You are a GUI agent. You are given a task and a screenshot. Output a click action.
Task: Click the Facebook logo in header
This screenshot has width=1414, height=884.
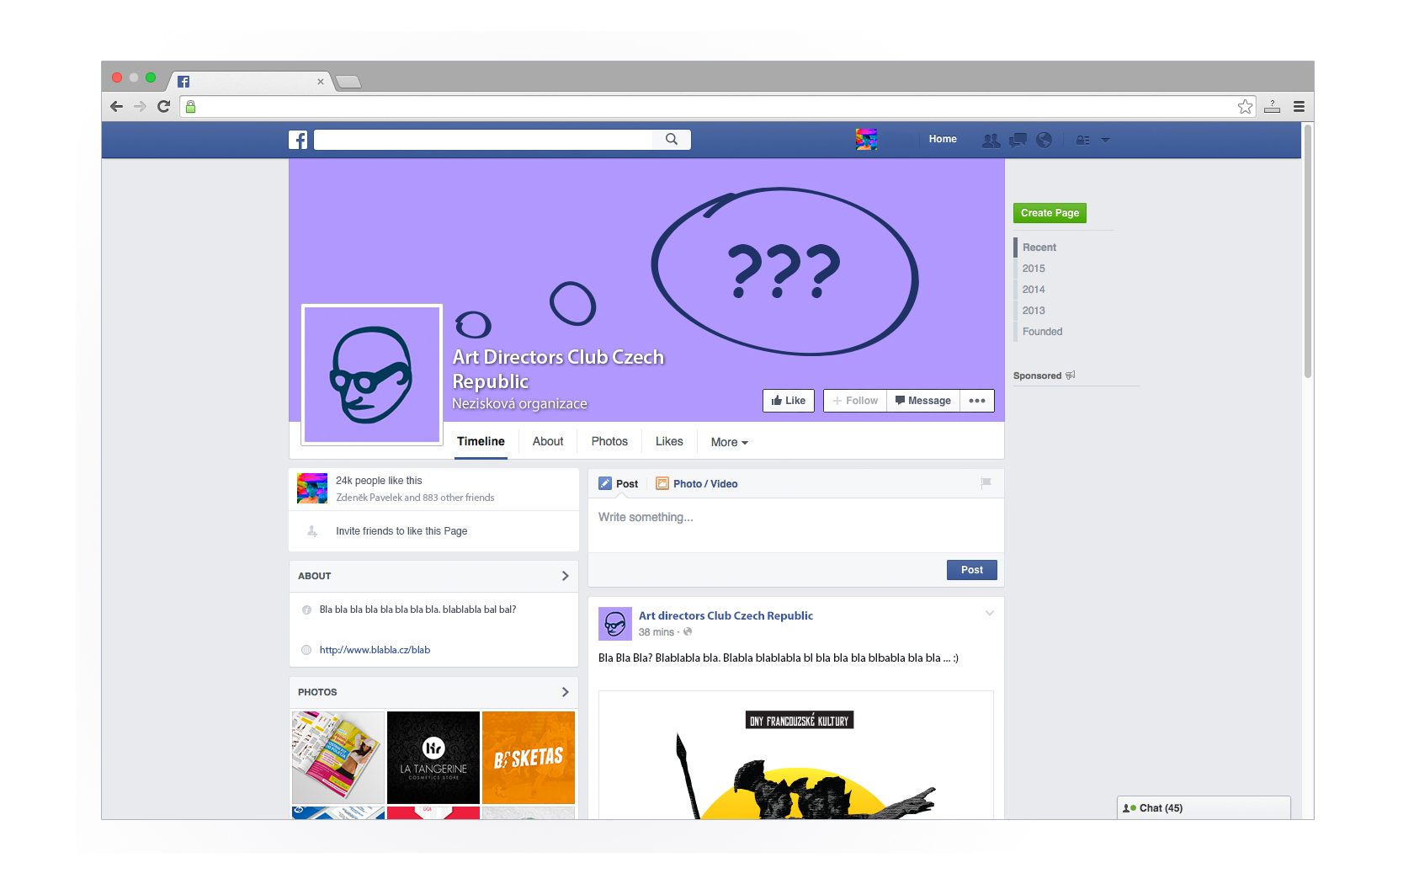point(298,140)
